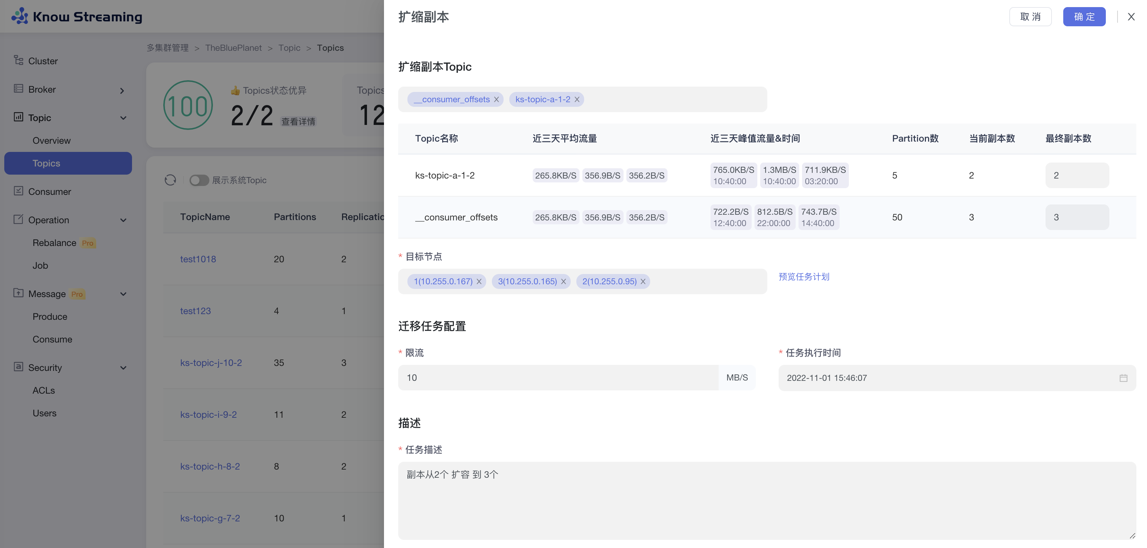
Task: Click the refresh icon above topic table
Action: pyautogui.click(x=170, y=180)
